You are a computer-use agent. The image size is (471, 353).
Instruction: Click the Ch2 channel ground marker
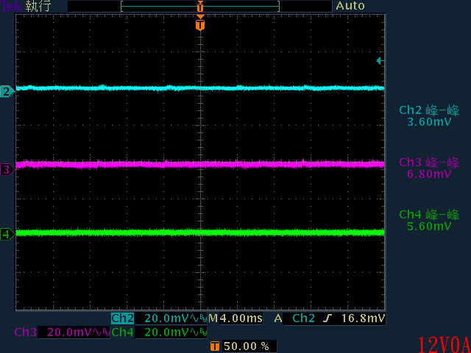7,91
